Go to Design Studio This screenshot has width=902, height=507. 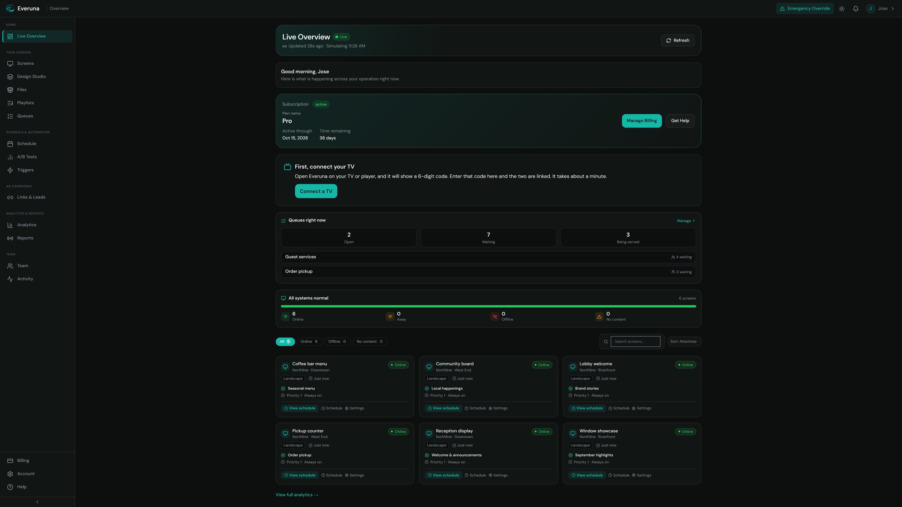37,76
